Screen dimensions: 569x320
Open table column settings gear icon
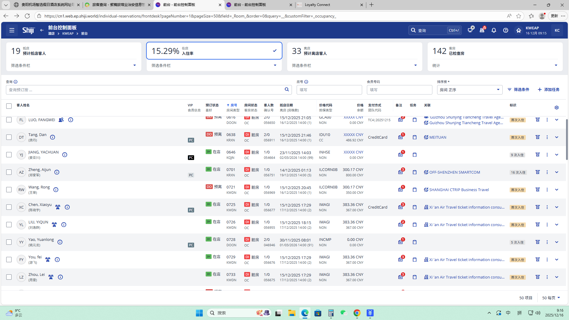(x=557, y=108)
